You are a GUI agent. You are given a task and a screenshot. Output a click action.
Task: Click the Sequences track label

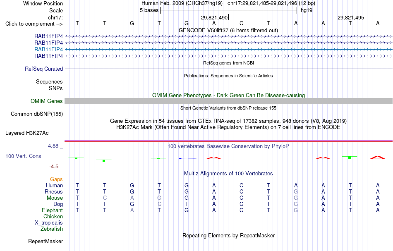click(x=49, y=81)
